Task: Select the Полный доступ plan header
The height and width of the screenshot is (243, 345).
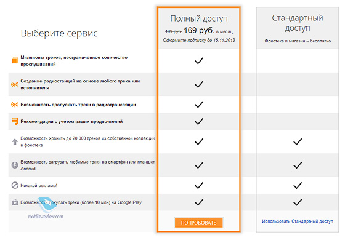Action: coord(199,18)
